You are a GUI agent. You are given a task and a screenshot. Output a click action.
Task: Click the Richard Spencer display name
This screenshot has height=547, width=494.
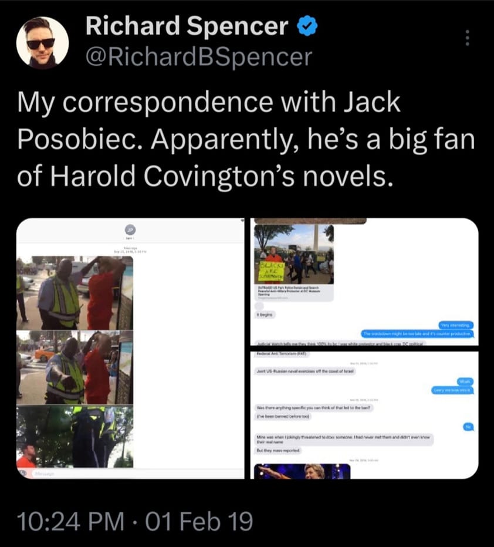tap(187, 26)
